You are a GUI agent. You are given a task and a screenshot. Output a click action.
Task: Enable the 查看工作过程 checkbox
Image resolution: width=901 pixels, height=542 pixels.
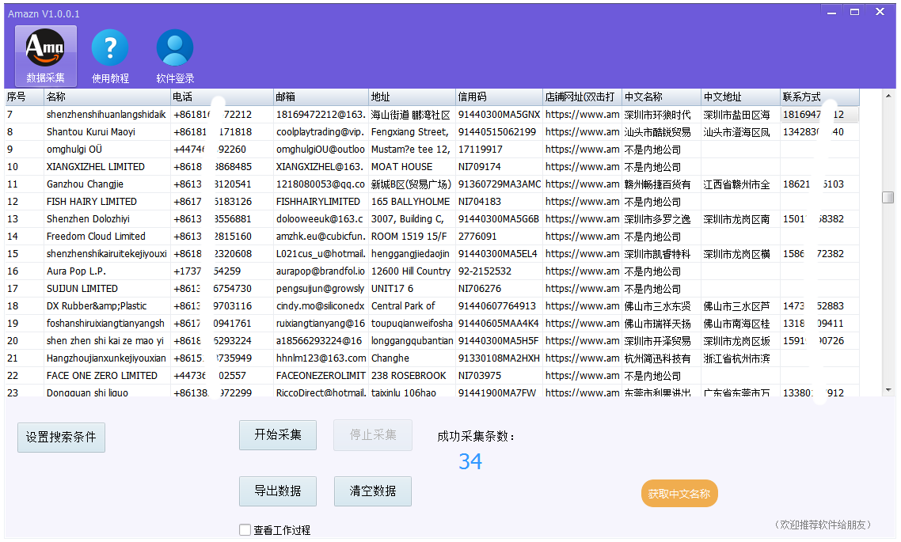pyautogui.click(x=245, y=530)
